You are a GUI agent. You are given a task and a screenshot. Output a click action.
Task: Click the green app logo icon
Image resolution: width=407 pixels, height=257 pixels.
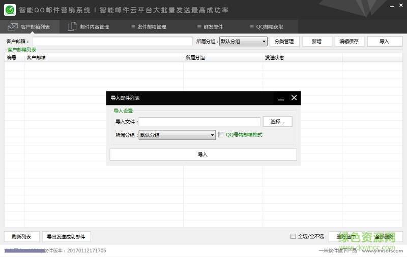[x=10, y=10]
